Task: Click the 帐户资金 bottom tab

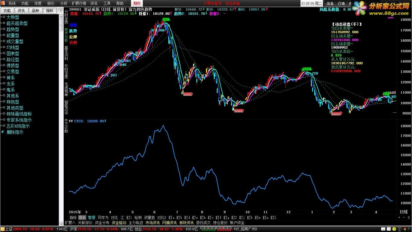Action: click(x=237, y=223)
